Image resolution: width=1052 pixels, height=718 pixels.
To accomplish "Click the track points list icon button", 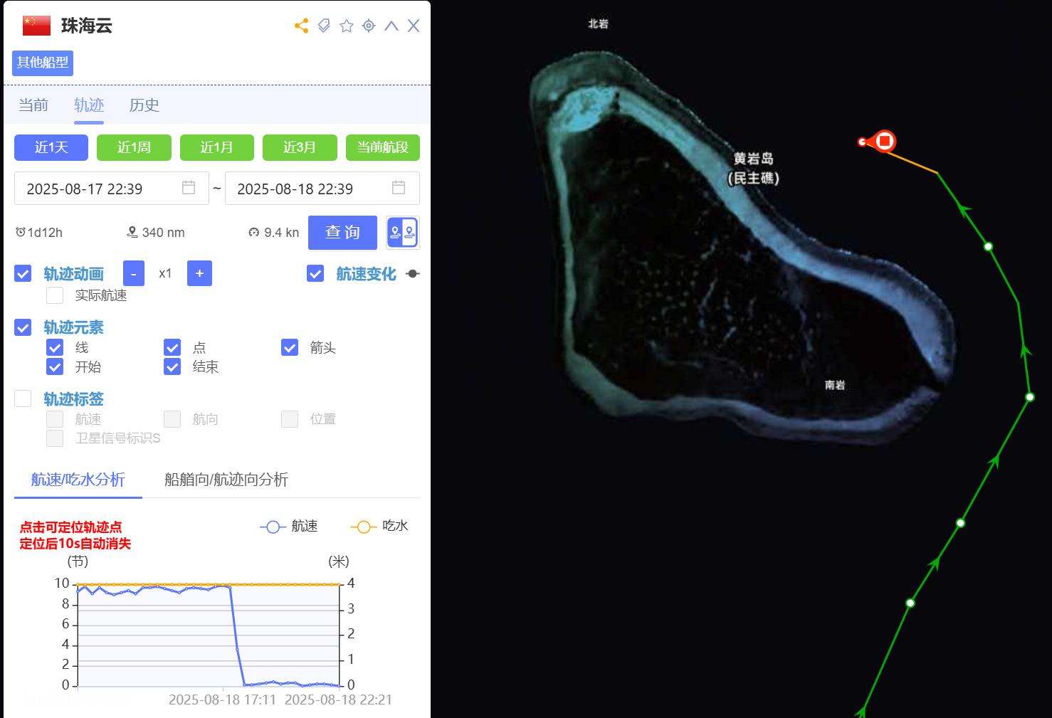I will pyautogui.click(x=403, y=233).
